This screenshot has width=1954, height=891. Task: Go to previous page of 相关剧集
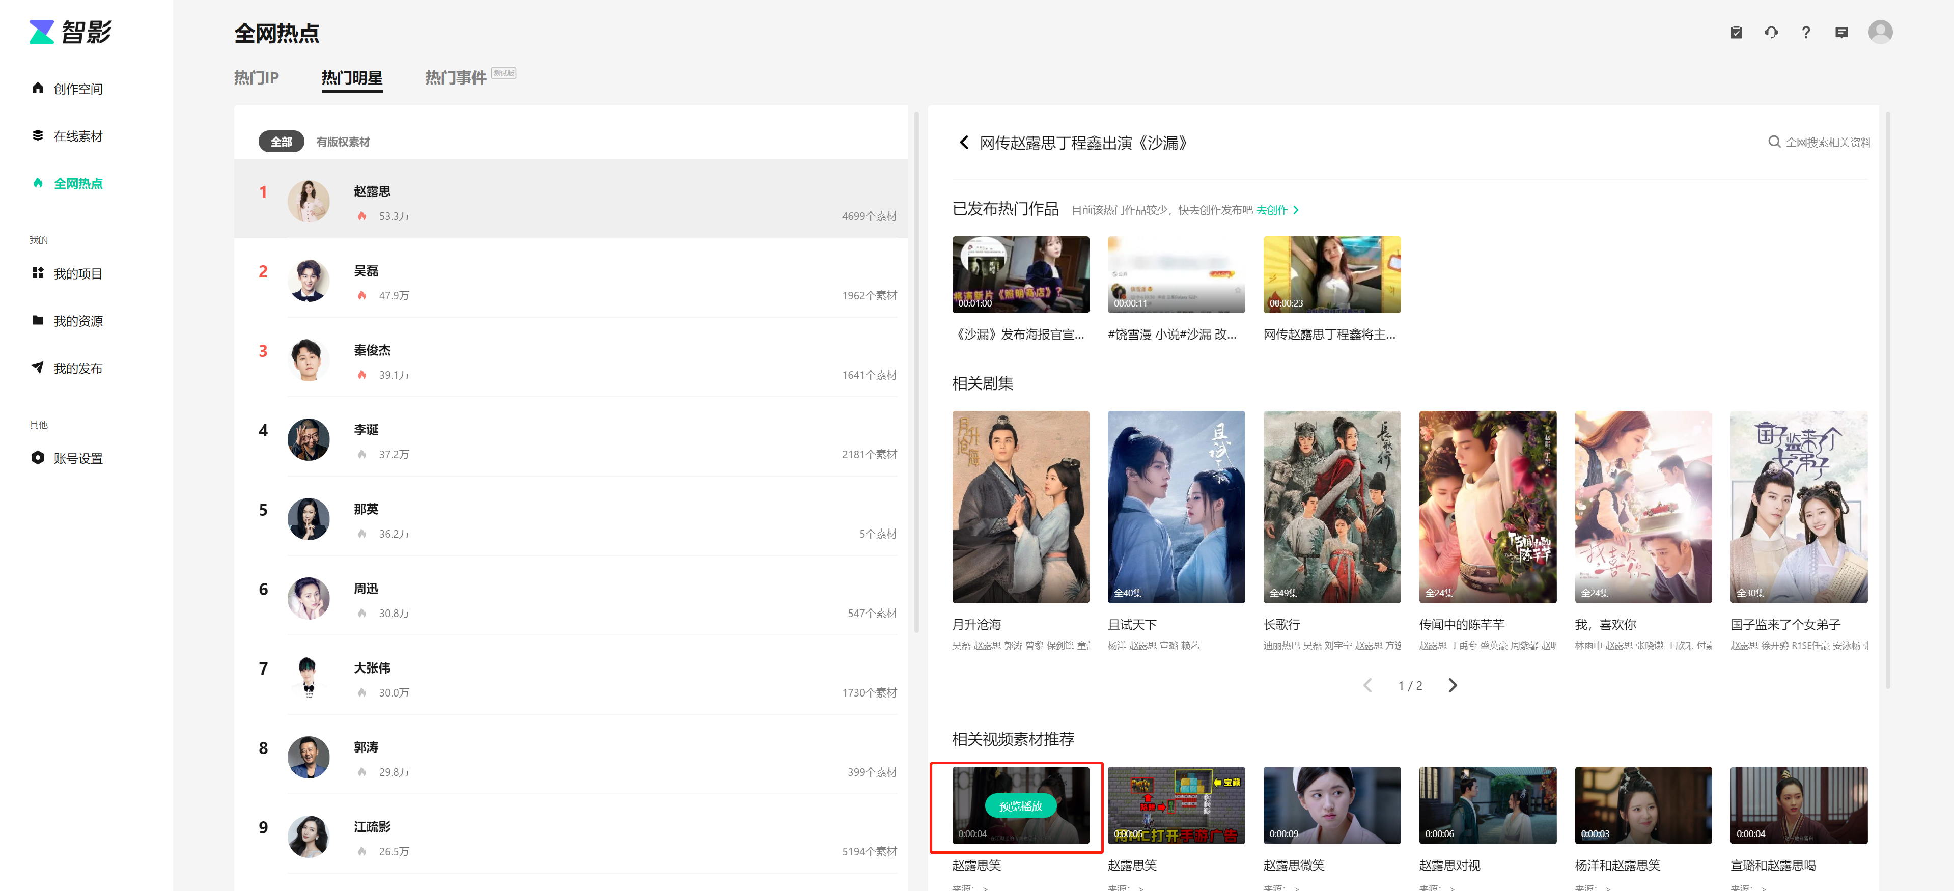1367,685
